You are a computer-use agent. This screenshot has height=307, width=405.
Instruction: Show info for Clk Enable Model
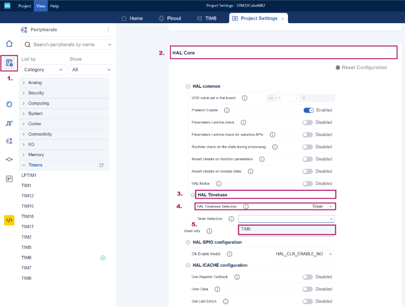point(229,254)
